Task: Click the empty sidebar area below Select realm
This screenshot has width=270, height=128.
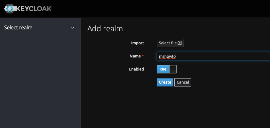Action: (x=40, y=82)
